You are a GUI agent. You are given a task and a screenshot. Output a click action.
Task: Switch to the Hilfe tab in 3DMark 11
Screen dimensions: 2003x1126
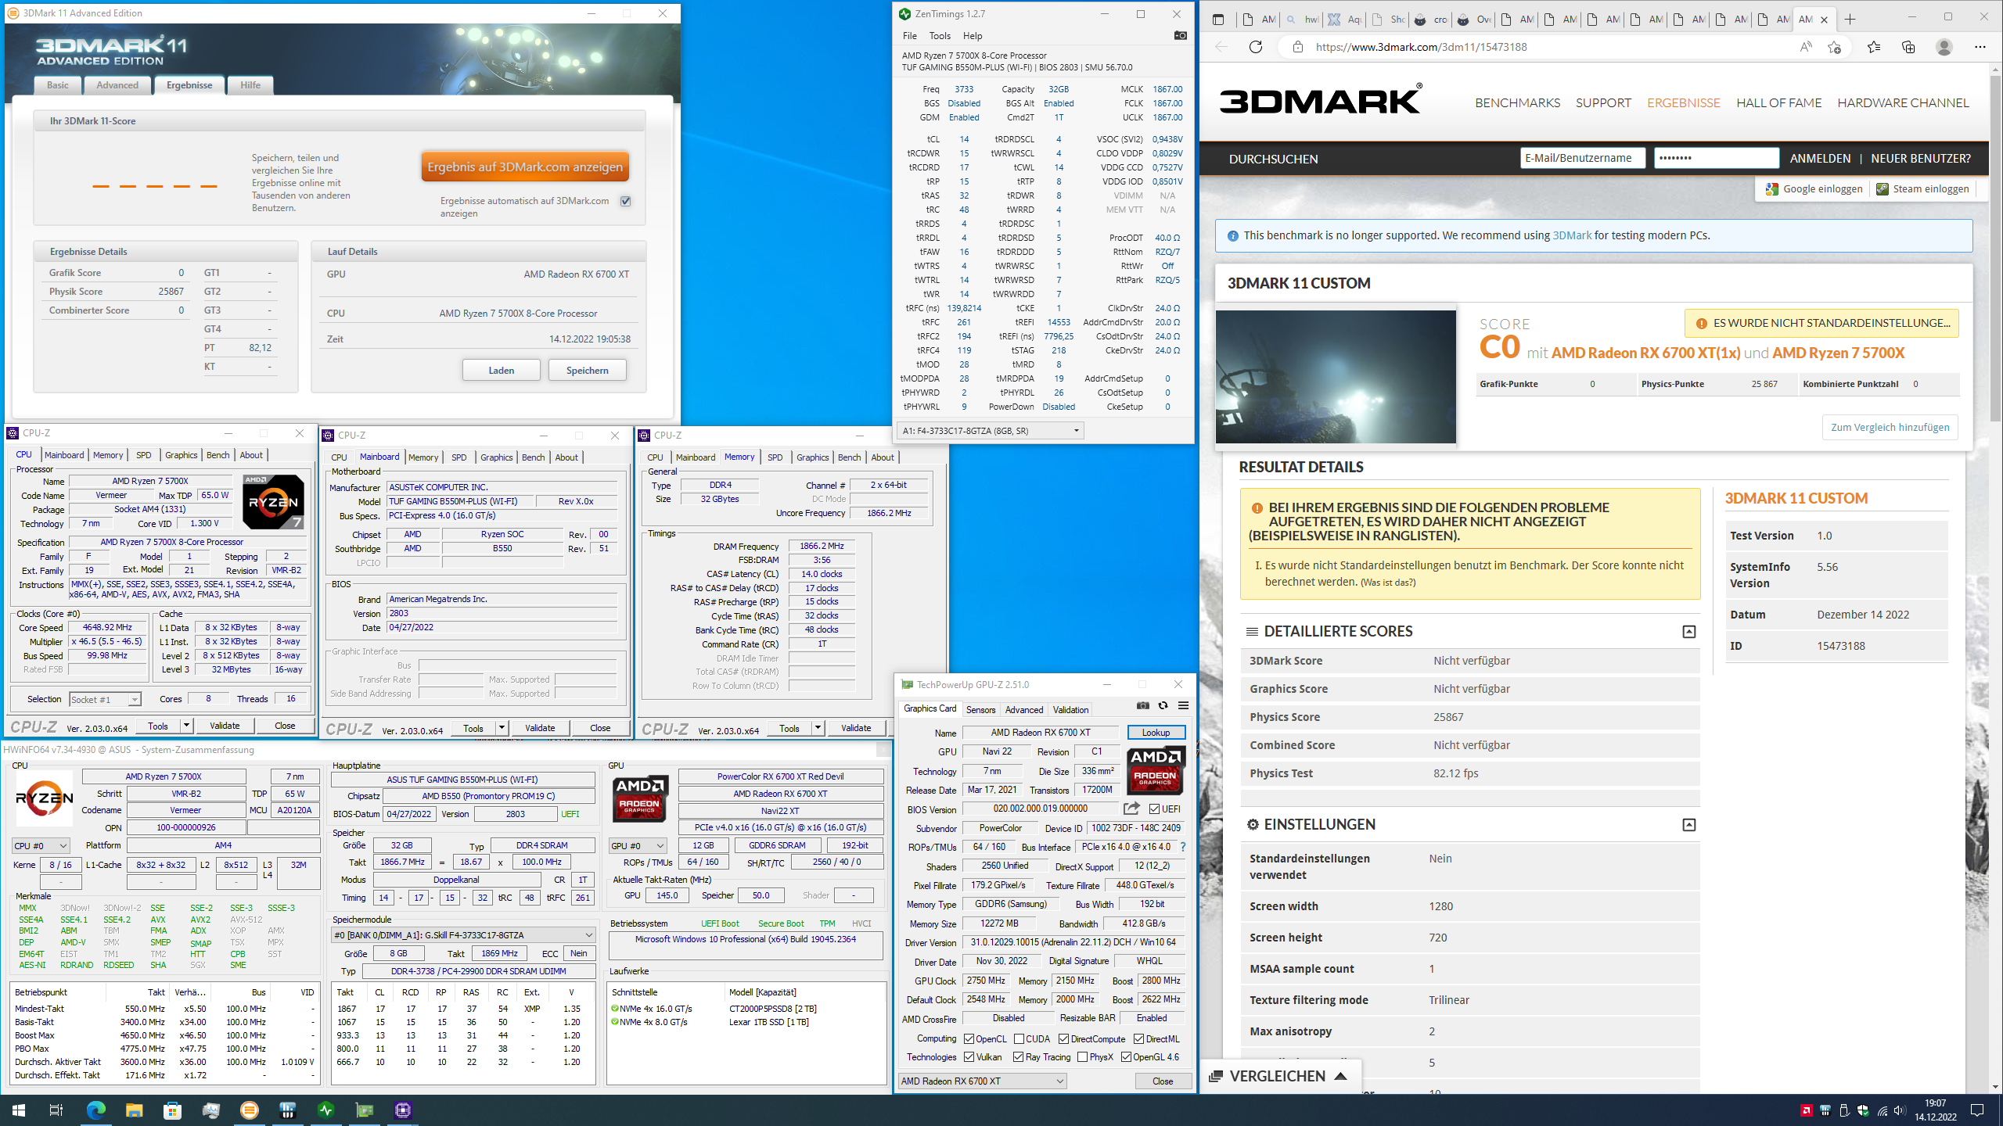point(250,85)
